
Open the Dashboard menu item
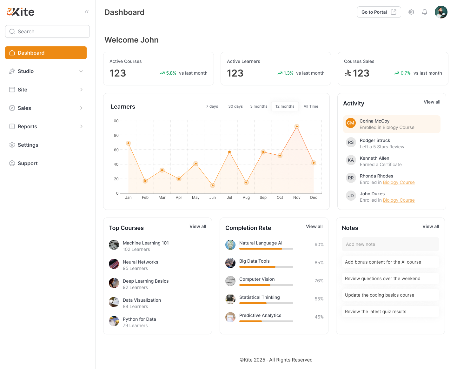point(46,53)
